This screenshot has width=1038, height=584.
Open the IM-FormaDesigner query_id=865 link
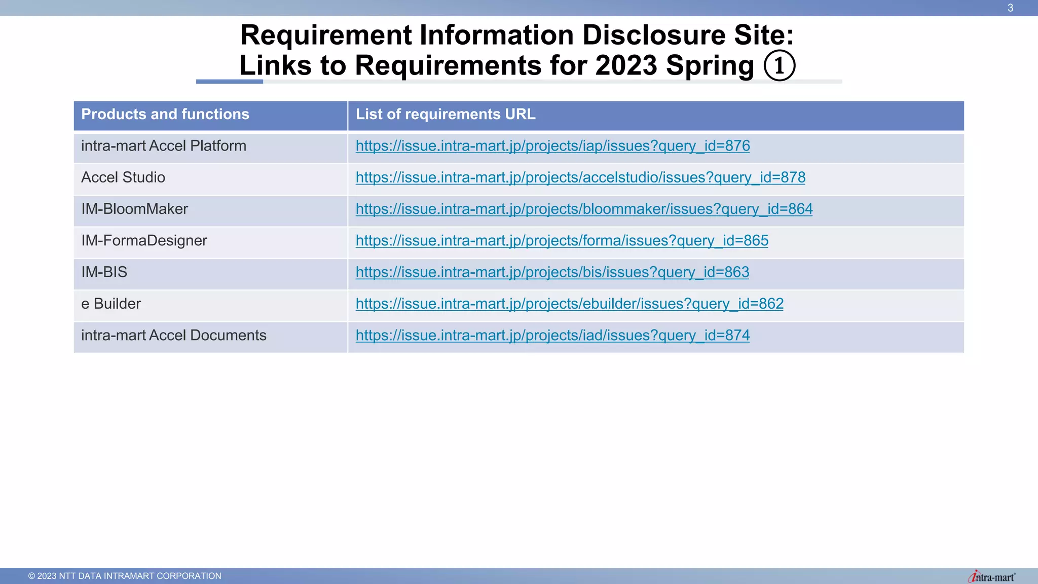click(x=562, y=240)
